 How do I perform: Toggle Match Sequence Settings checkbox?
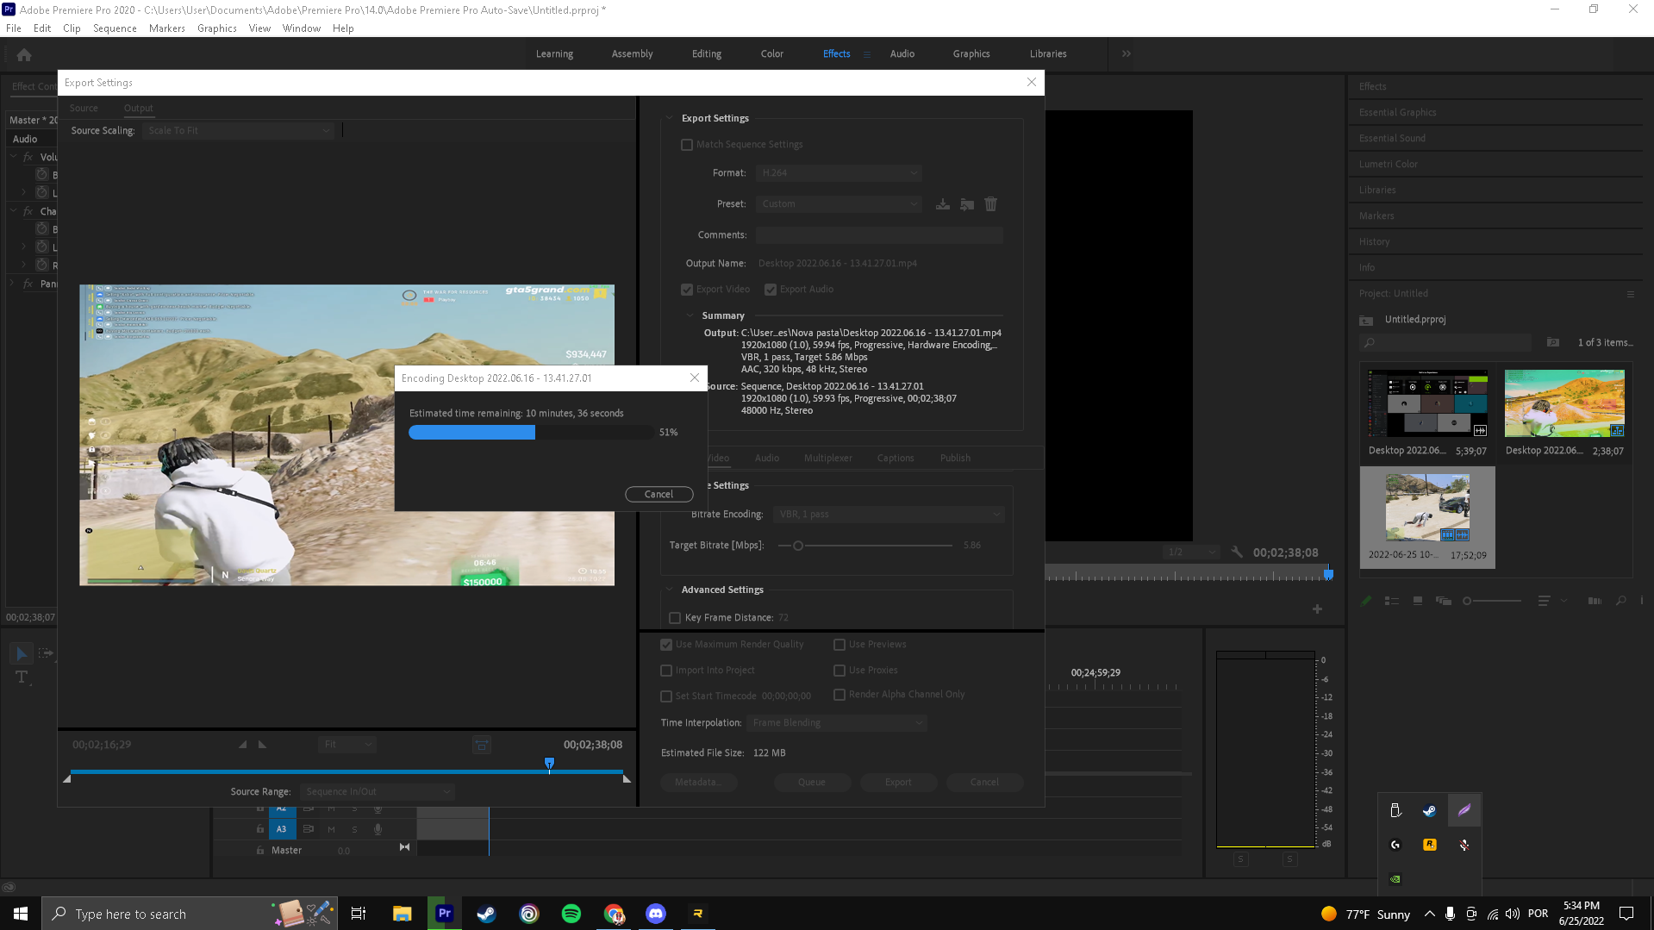[687, 145]
